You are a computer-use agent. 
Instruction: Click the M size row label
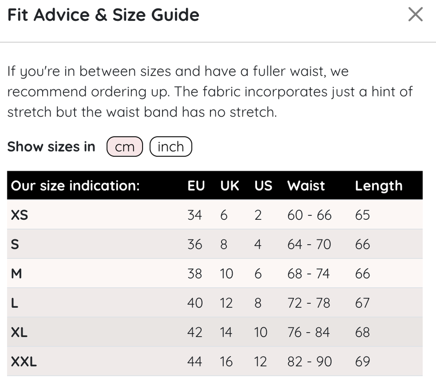(16, 273)
